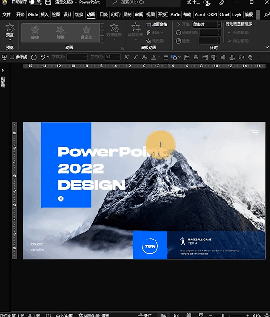Select the 弹跳 (Bounce) animation effect

pos(61,33)
